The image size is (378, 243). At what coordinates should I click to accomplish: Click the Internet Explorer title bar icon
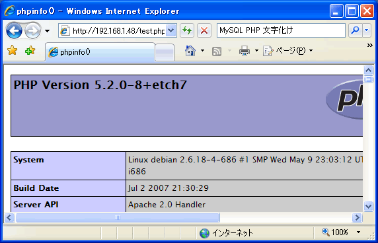9,11
